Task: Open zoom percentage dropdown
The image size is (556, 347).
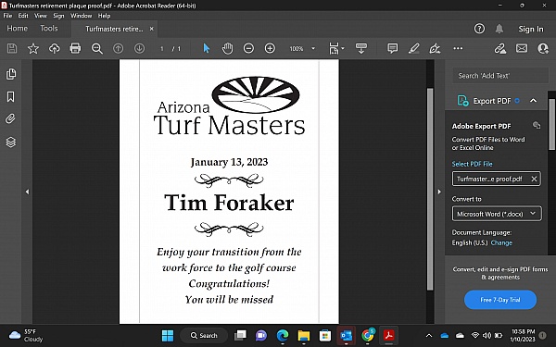Action: tap(313, 48)
